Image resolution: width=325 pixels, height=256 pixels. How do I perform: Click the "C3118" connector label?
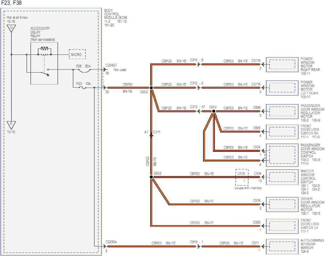(x=256, y=84)
